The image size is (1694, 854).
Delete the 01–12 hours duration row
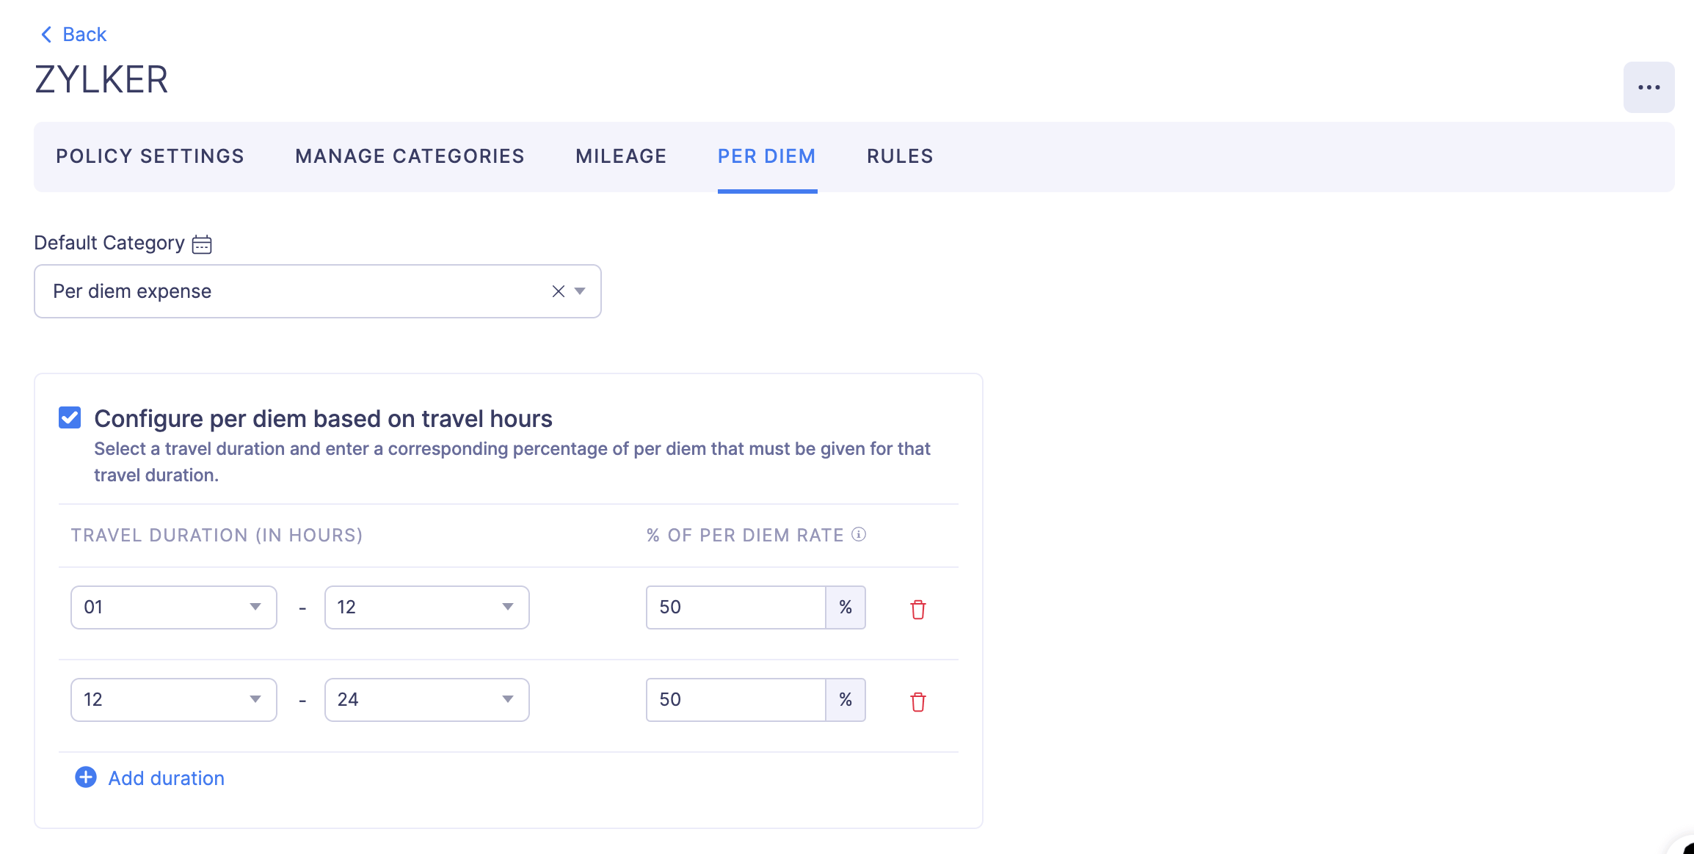pos(918,609)
